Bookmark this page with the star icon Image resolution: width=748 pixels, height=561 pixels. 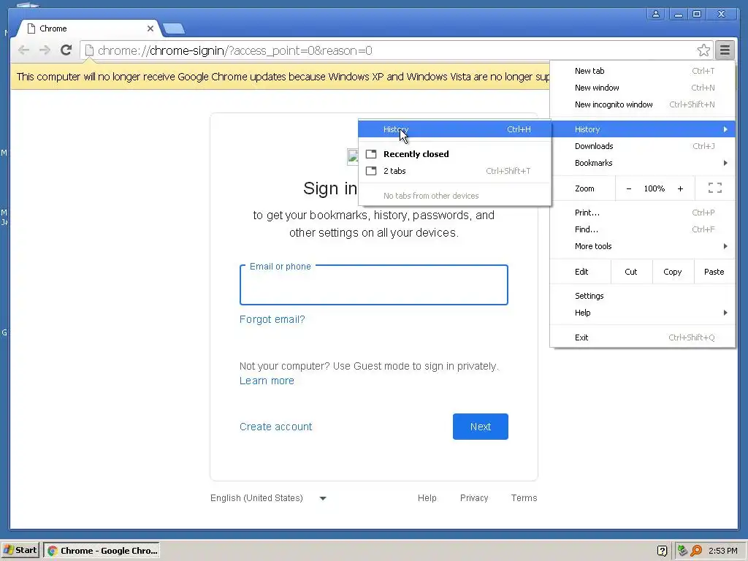tap(703, 50)
